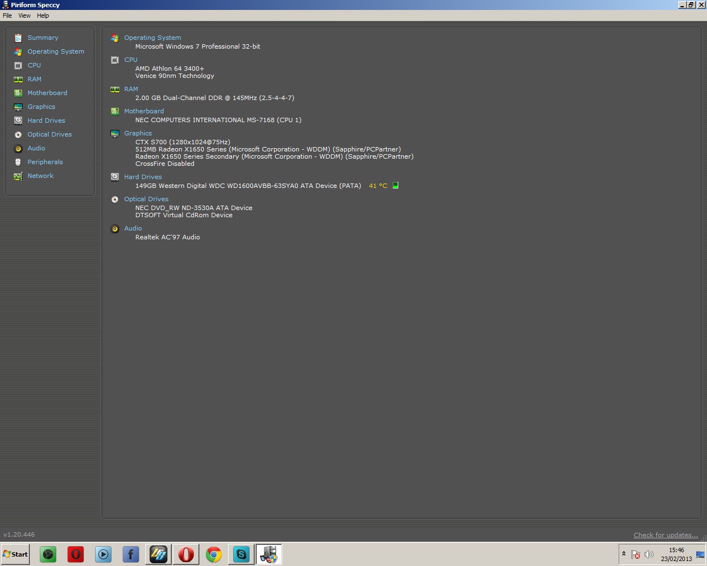Click the Optical Drives heading in the summary panel
Image resolution: width=707 pixels, height=566 pixels.
146,199
